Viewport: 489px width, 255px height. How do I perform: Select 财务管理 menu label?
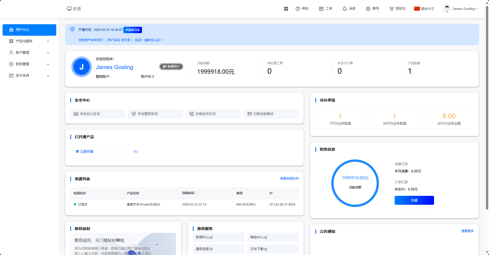23,64
